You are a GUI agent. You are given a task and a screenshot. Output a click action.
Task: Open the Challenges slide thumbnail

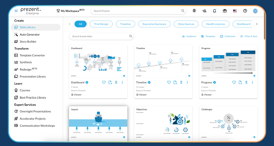[228, 123]
